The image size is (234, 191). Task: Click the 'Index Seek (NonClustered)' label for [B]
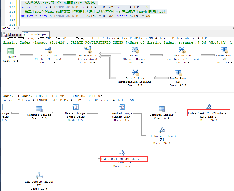[x=122, y=159]
